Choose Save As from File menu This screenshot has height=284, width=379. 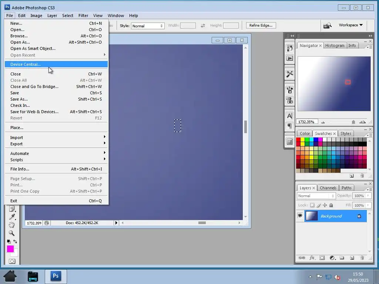click(56, 99)
